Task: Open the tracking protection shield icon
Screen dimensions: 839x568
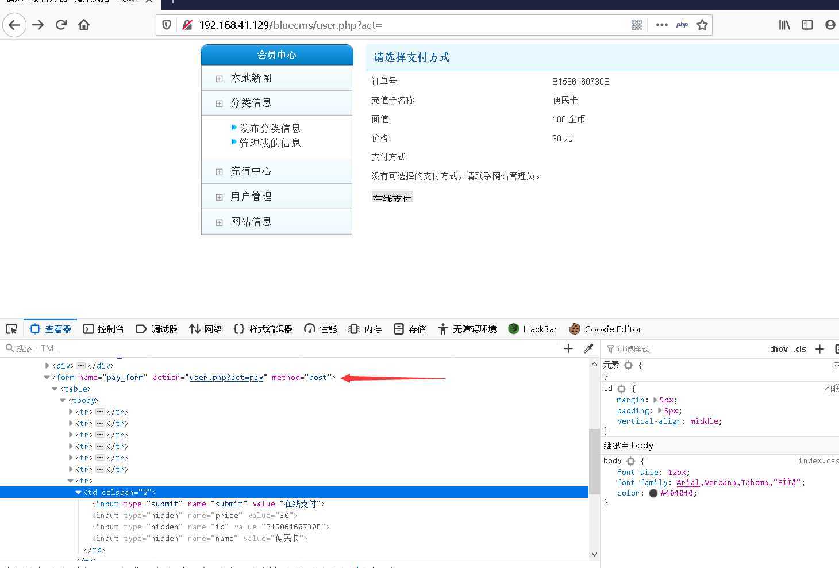Action: (x=167, y=25)
